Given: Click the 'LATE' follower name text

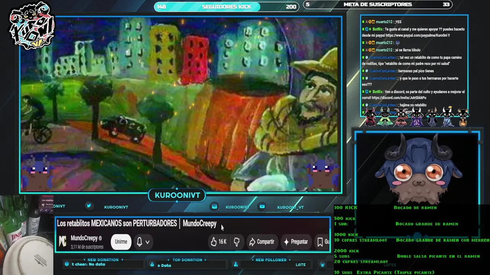Looking at the screenshot, I should (301, 265).
